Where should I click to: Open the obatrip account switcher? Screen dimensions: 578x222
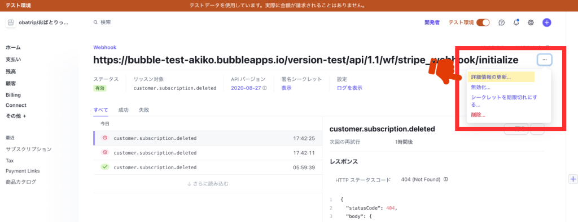[x=37, y=22]
